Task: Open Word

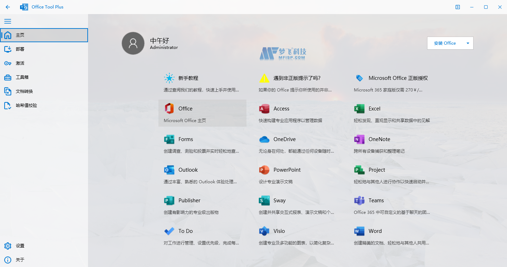Action: click(x=375, y=231)
